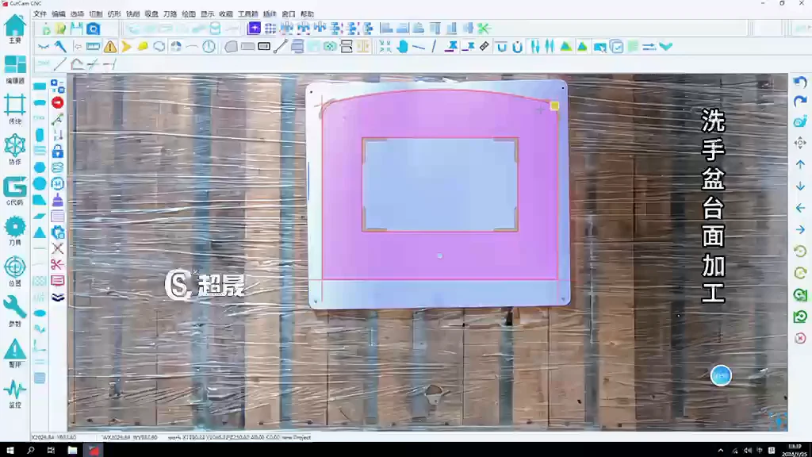
Task: Open the wrench 参数 settings panel
Action: click(15, 311)
